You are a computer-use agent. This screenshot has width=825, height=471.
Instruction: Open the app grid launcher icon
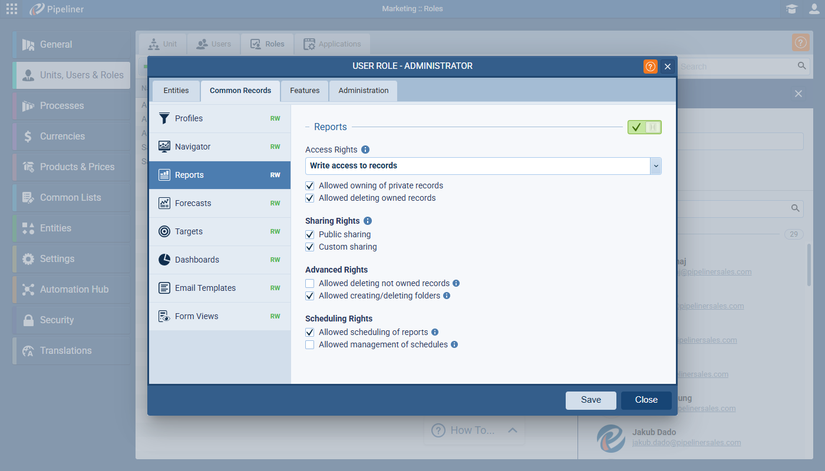[11, 9]
